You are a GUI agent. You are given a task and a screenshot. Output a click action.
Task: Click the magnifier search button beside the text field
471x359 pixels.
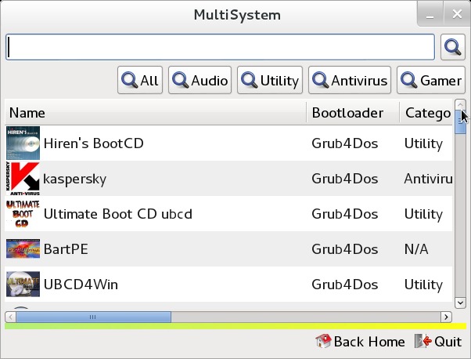(453, 47)
